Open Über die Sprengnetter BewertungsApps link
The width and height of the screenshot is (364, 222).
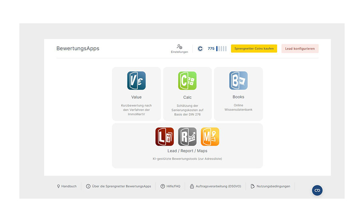(122, 186)
